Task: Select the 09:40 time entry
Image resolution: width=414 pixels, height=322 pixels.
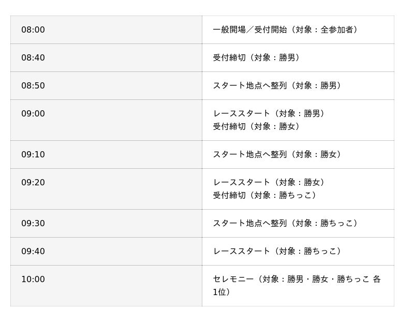Action: pos(33,252)
